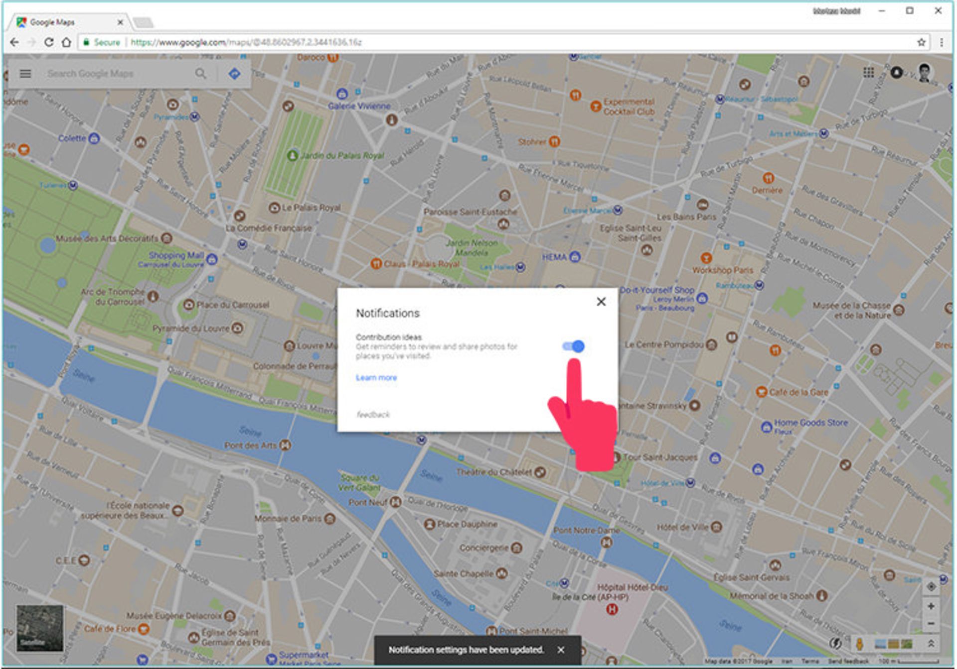
Task: Click the feedback link in Notifications dialog
Action: [373, 415]
